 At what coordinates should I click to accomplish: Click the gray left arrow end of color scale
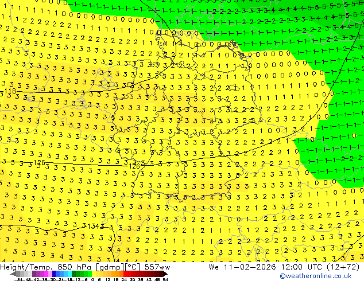[13, 274]
